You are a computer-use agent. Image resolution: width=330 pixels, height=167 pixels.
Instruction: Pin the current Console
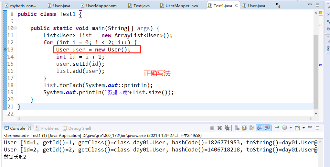click(x=277, y=128)
